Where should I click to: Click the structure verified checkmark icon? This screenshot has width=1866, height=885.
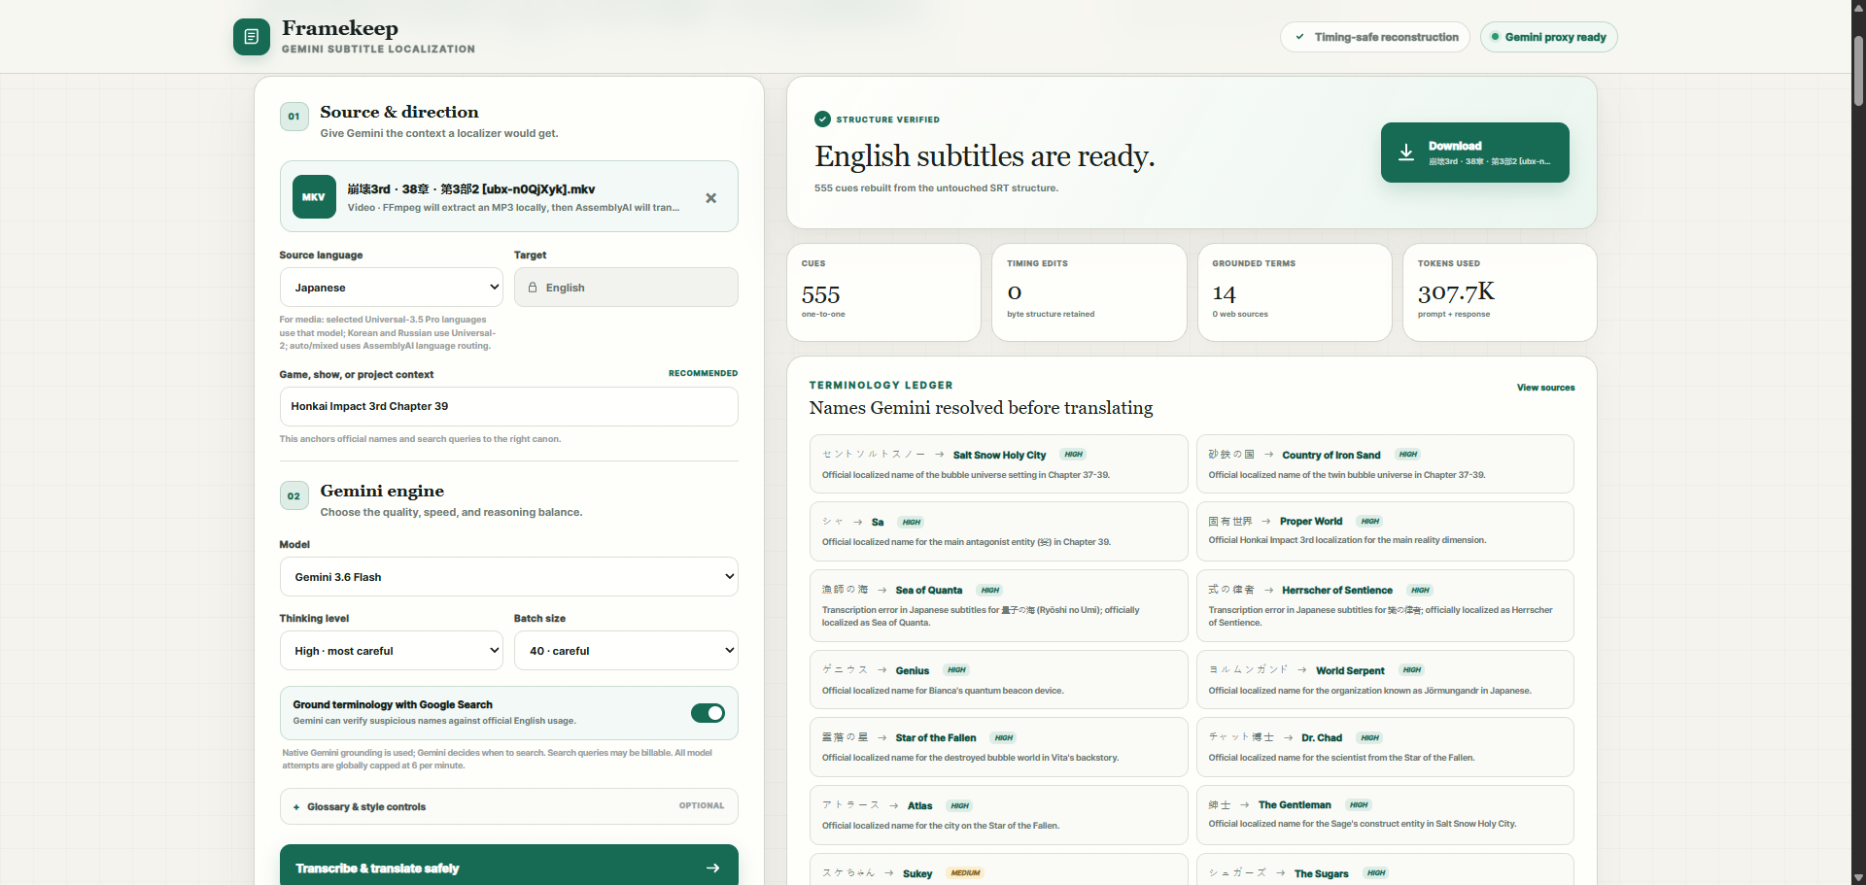coord(822,119)
